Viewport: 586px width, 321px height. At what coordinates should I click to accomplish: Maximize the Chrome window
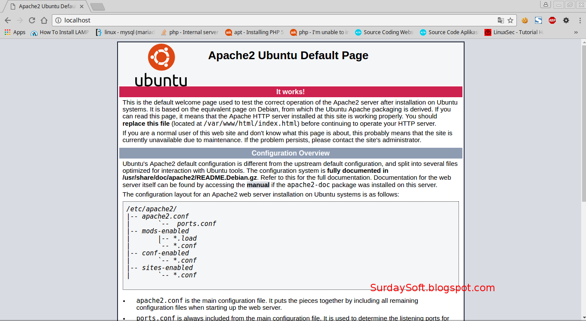pos(570,5)
